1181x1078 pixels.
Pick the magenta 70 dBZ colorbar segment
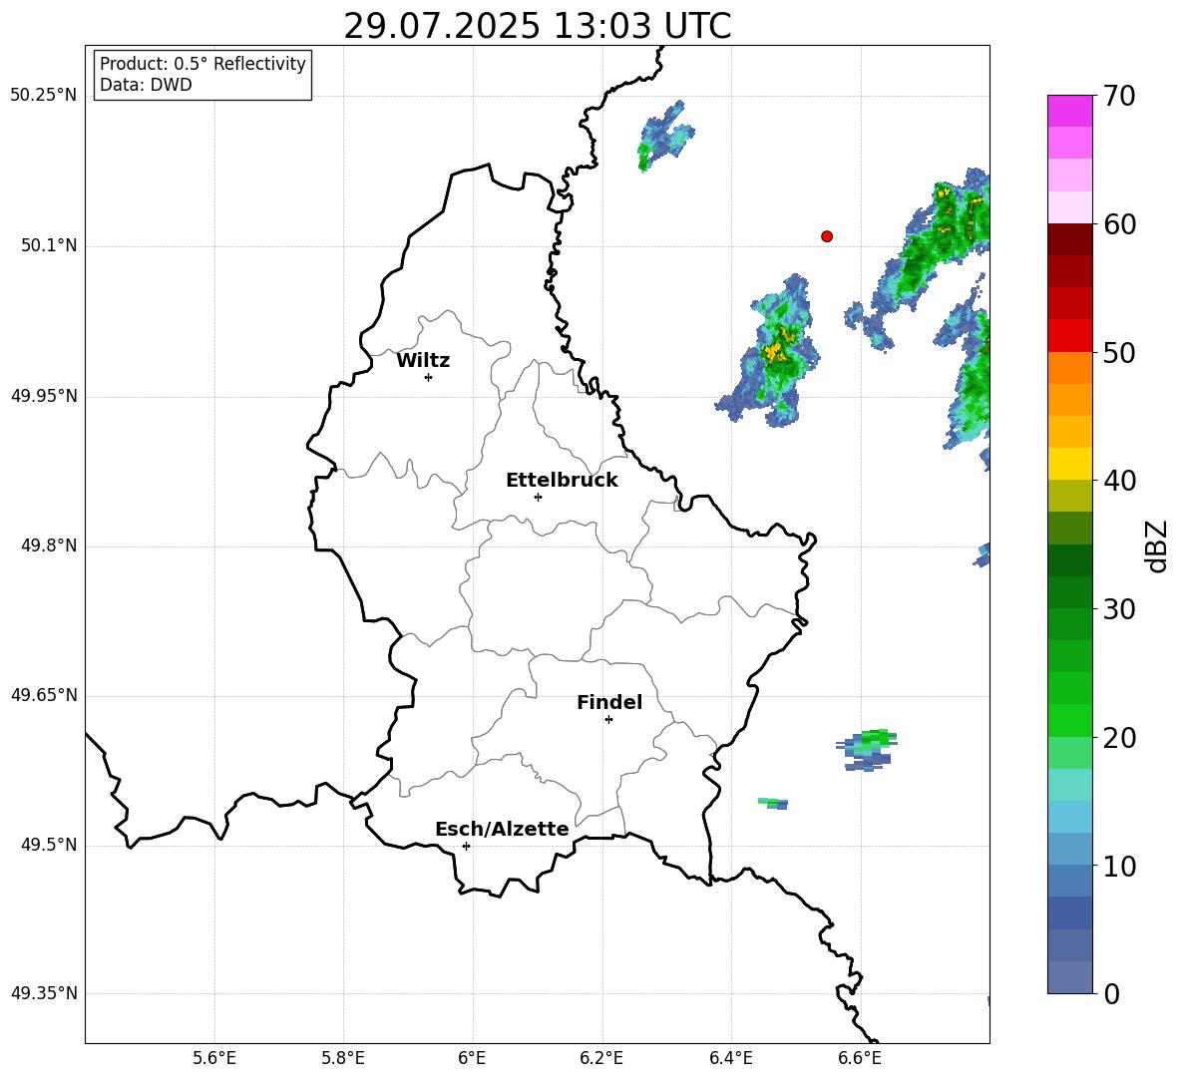1070,111
